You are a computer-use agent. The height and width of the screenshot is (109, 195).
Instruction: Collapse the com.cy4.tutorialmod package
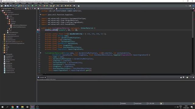5,14
